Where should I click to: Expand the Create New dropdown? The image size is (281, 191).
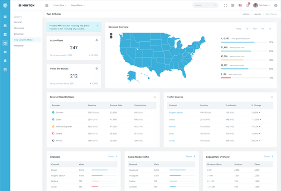60,6
